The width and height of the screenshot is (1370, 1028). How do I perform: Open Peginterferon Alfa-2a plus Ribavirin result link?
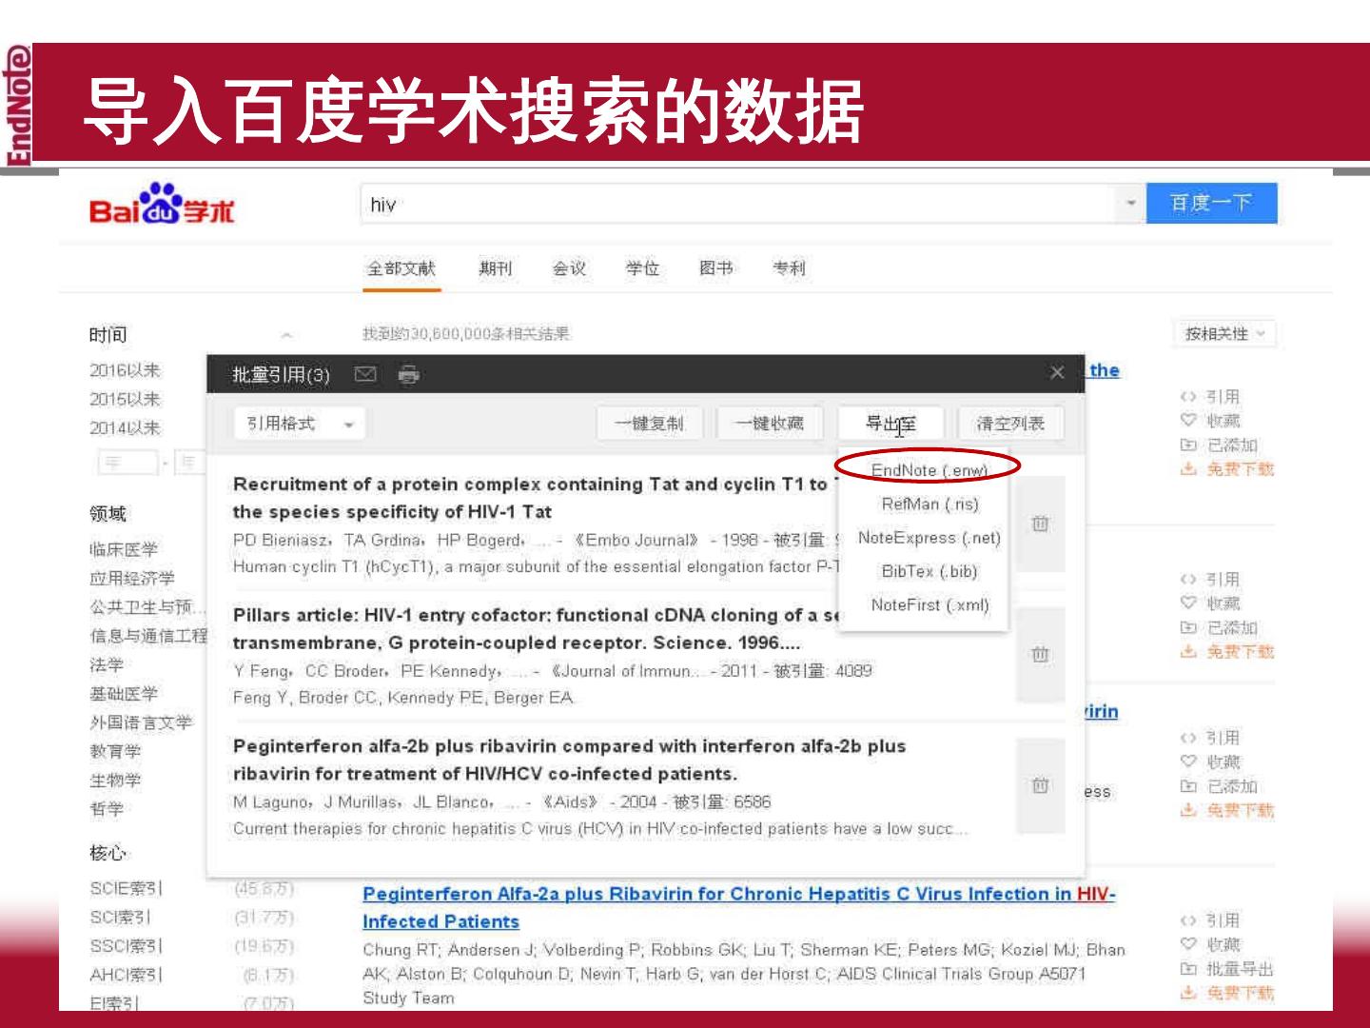click(738, 907)
